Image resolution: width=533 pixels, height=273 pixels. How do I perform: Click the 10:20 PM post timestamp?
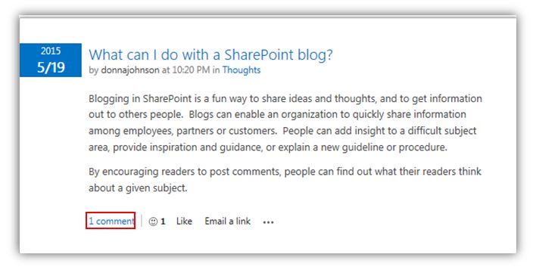pos(191,70)
